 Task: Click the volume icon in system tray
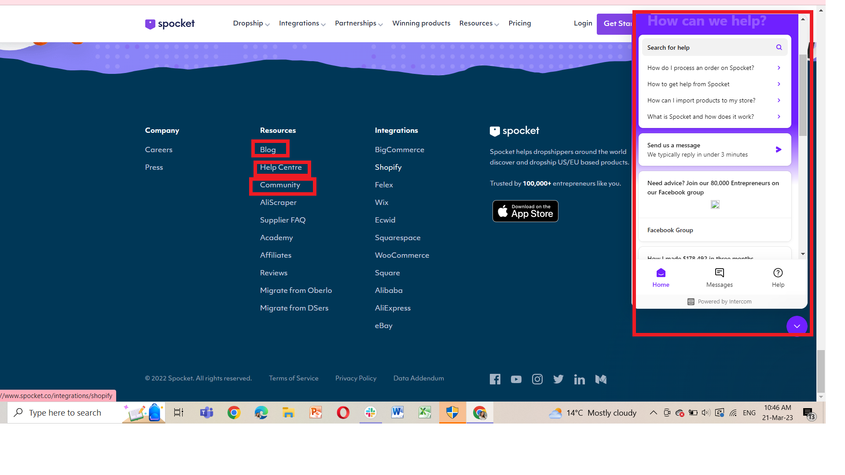(x=706, y=413)
